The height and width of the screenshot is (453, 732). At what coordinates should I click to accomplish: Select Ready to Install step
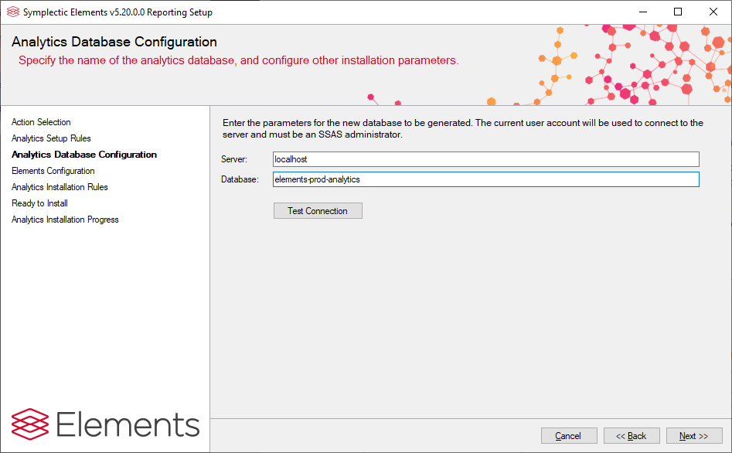click(39, 203)
